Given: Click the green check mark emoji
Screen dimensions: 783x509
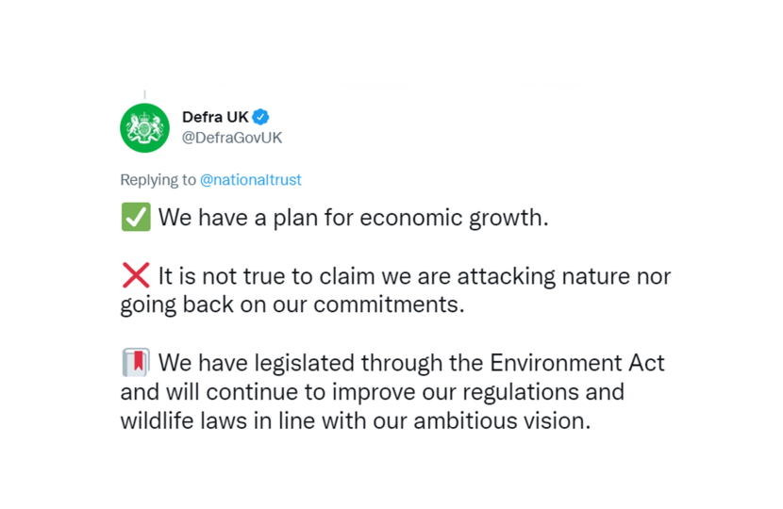Looking at the screenshot, I should pos(136,218).
